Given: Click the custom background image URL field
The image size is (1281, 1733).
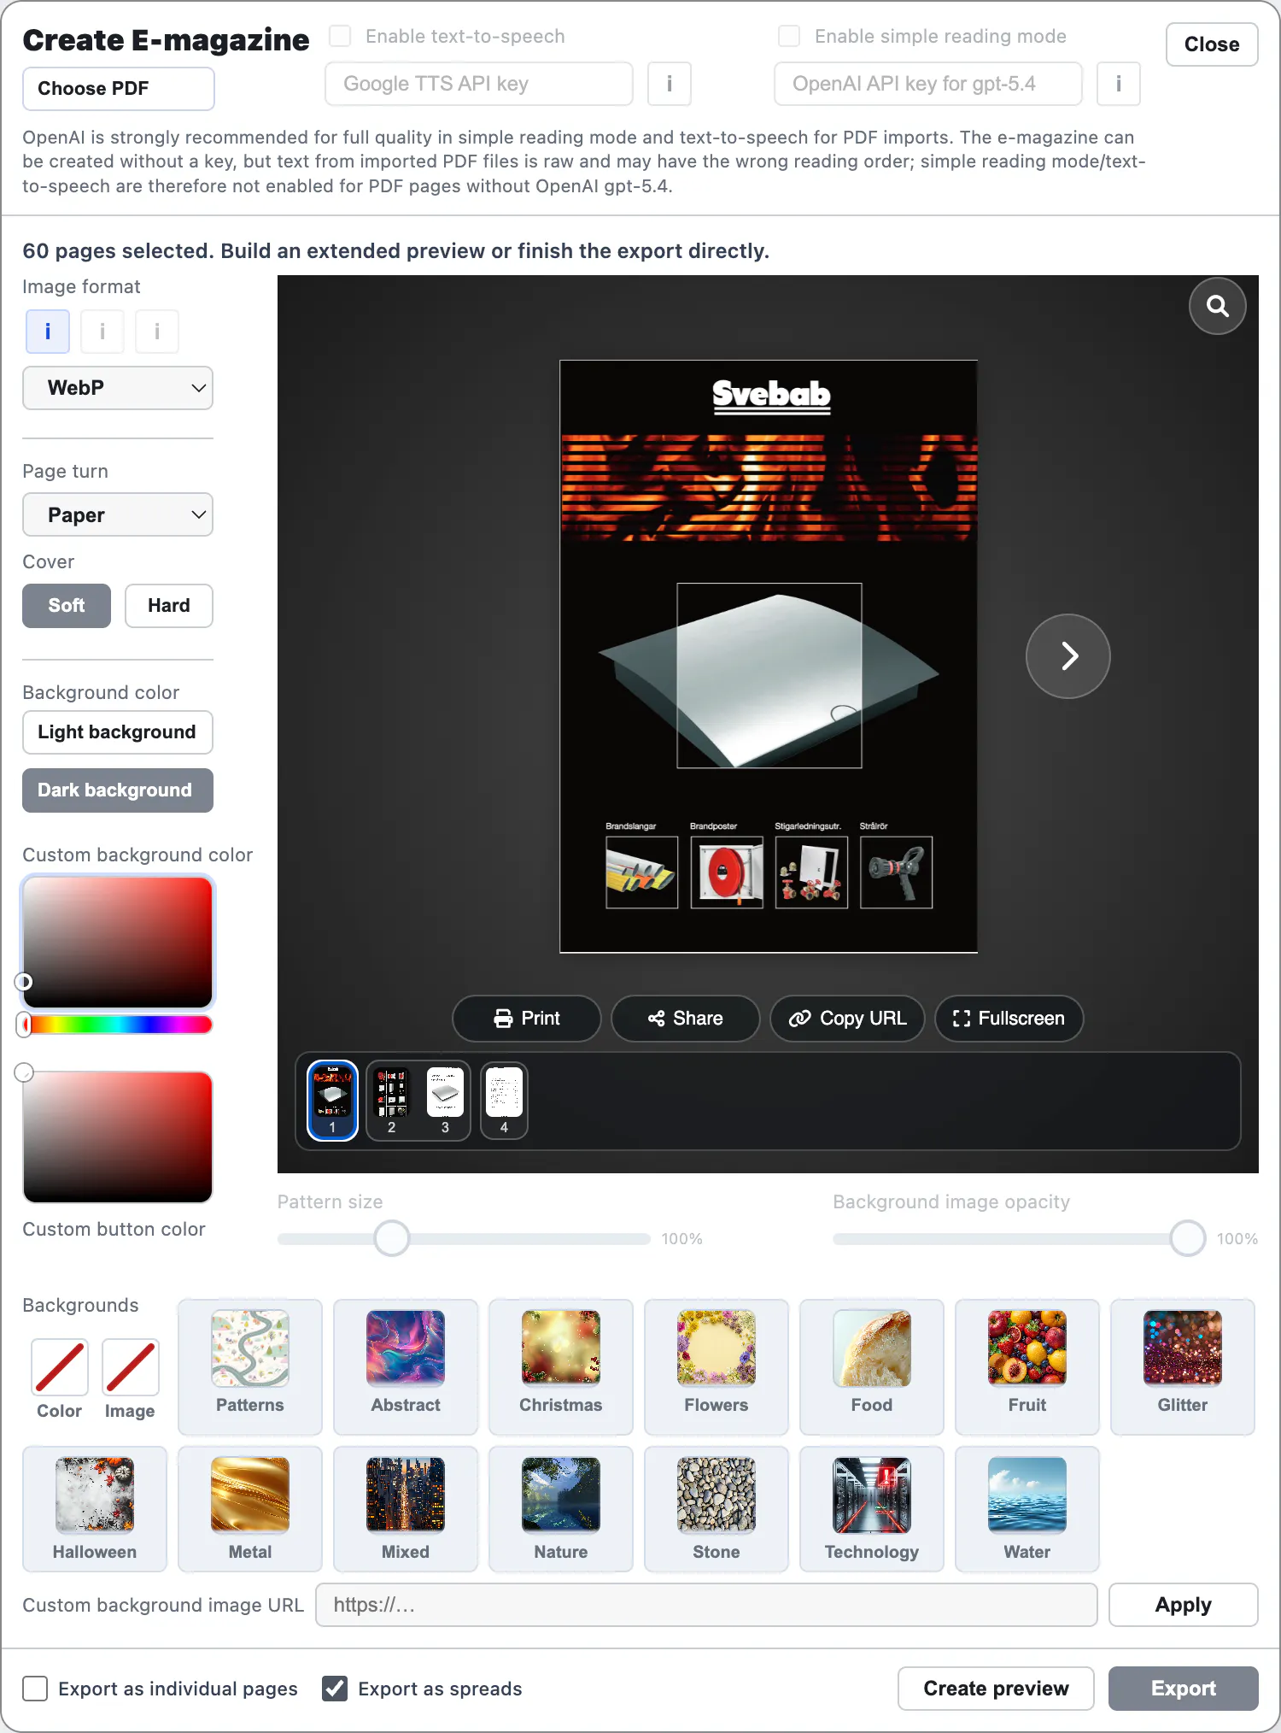Looking at the screenshot, I should click(706, 1605).
